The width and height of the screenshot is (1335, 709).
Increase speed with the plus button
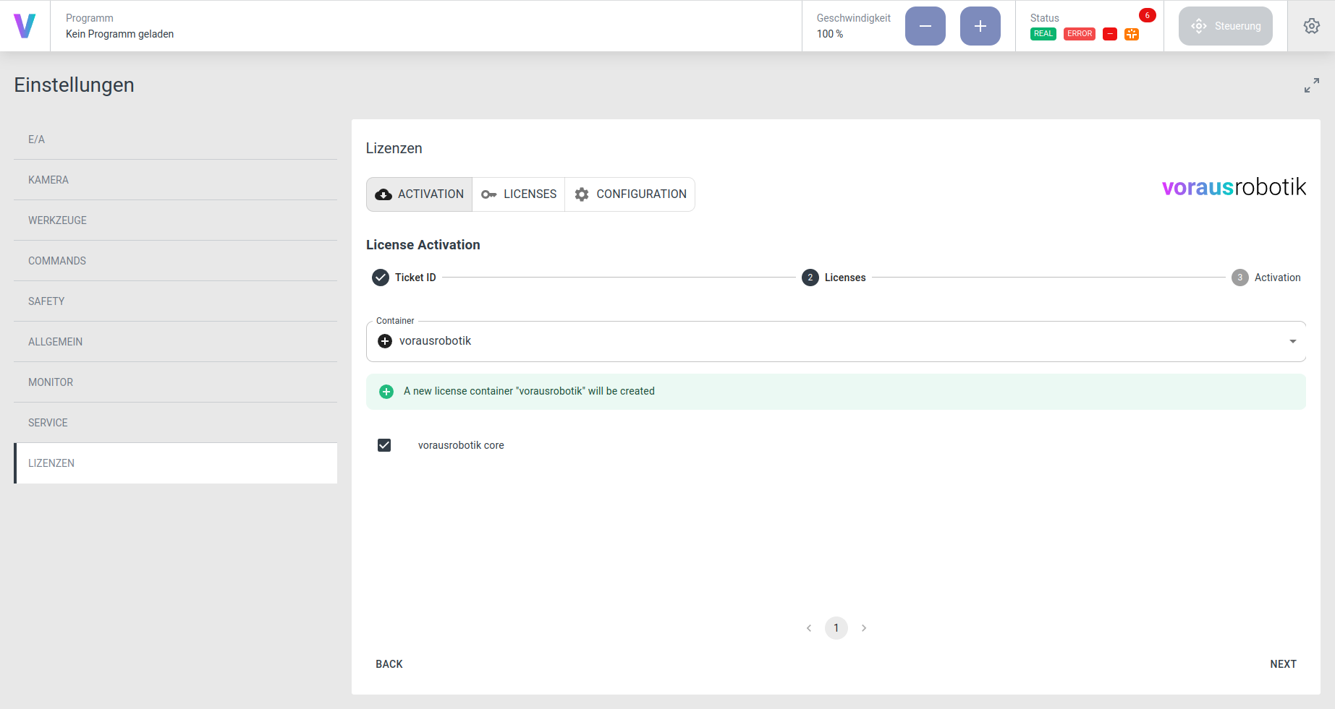980,26
